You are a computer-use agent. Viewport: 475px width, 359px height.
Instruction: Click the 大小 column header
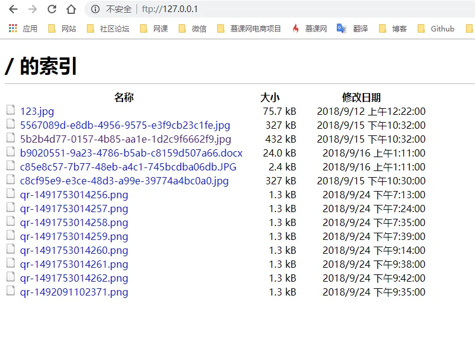click(270, 97)
